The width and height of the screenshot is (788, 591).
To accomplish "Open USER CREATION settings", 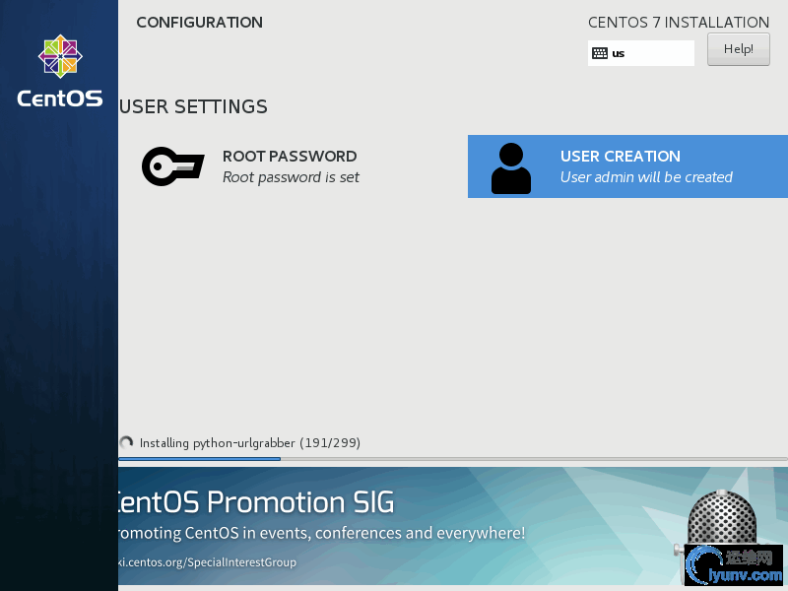I will pyautogui.click(x=627, y=166).
